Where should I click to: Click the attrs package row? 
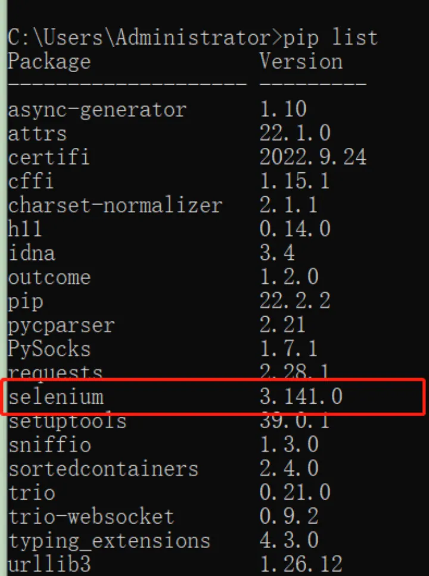[37, 134]
